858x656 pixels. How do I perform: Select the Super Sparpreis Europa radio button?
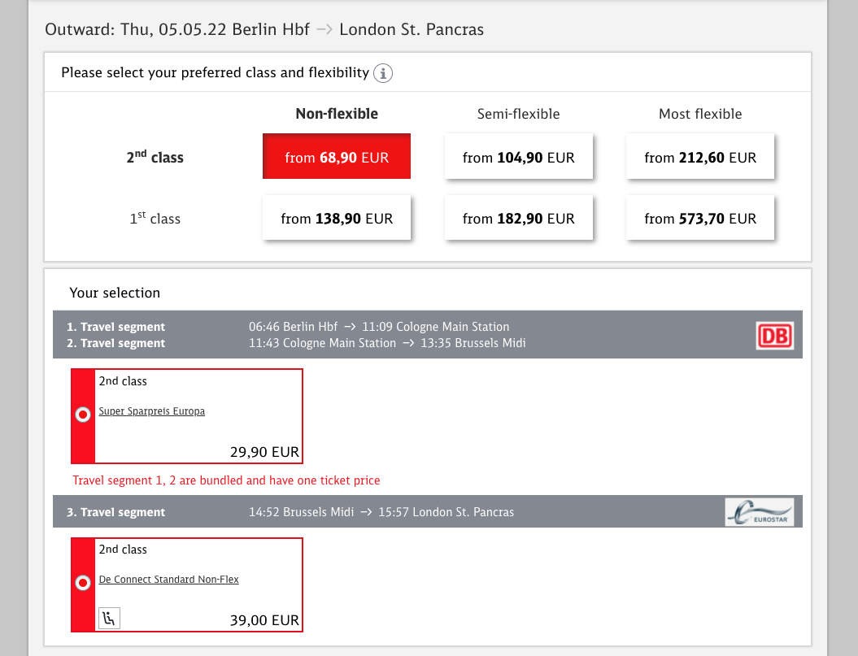[82, 415]
